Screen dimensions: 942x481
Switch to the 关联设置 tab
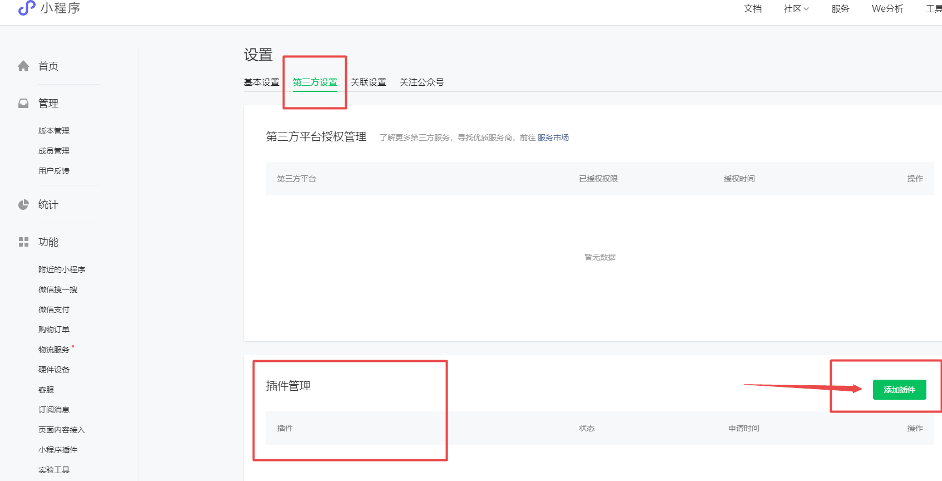369,82
